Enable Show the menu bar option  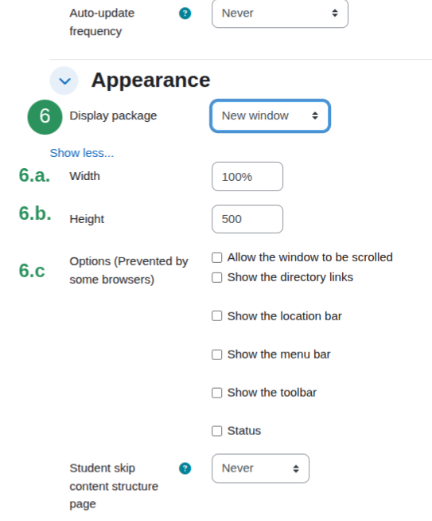pyautogui.click(x=217, y=355)
